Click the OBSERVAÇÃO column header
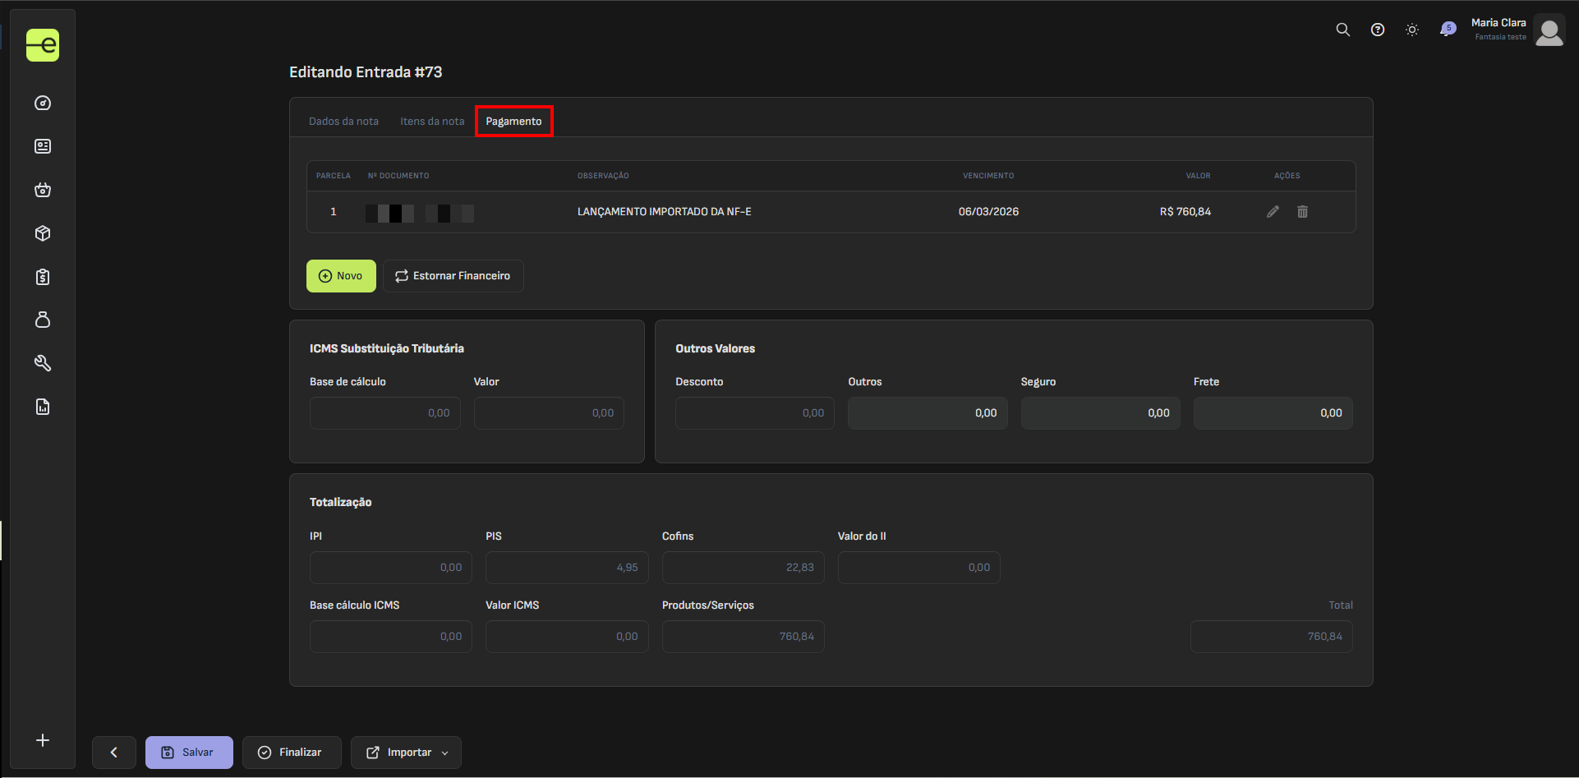This screenshot has height=778, width=1579. pyautogui.click(x=603, y=176)
